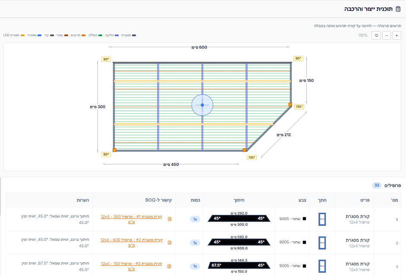406x277 pixels.
Task: Click the zoom out minus button
Action: 387,35
